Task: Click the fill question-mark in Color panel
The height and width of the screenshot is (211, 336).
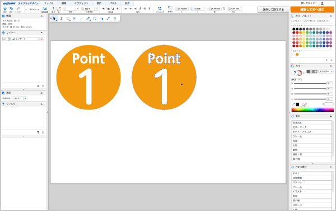Action: 295,73
